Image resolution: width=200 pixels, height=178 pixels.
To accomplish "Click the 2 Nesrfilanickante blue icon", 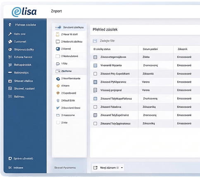I will click(58, 79).
